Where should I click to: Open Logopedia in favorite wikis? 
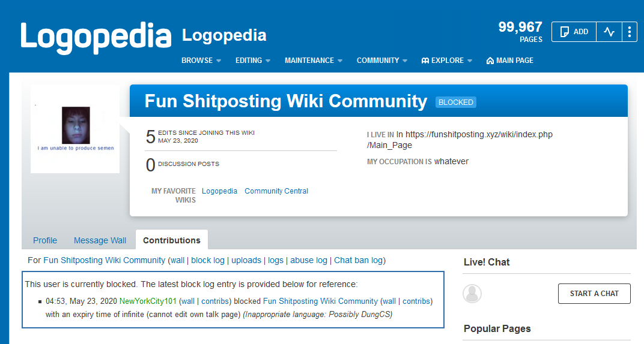coord(219,191)
